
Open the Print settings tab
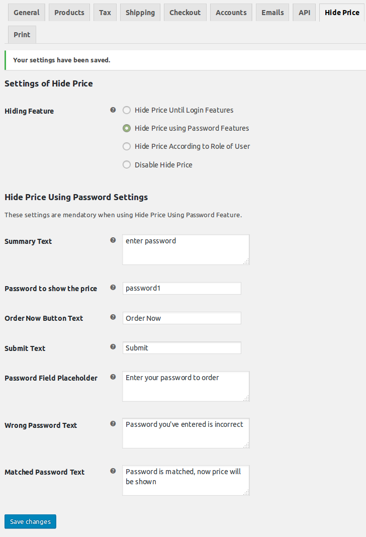pos(22,35)
